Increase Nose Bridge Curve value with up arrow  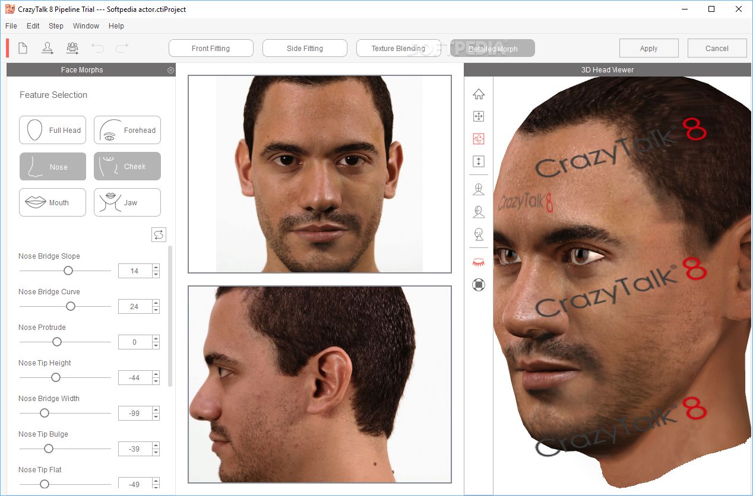click(x=156, y=303)
